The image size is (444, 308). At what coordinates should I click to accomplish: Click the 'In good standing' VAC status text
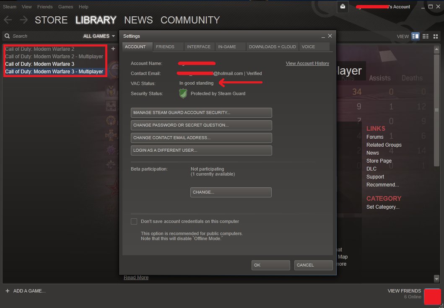(197, 83)
